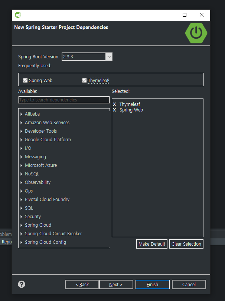Image resolution: width=225 pixels, height=301 pixels.
Task: Click the green Spring Boot power logo
Action: click(196, 33)
